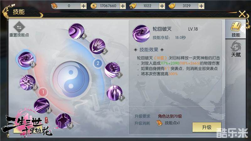Select the level 4 swirl skill icon

tap(76, 31)
